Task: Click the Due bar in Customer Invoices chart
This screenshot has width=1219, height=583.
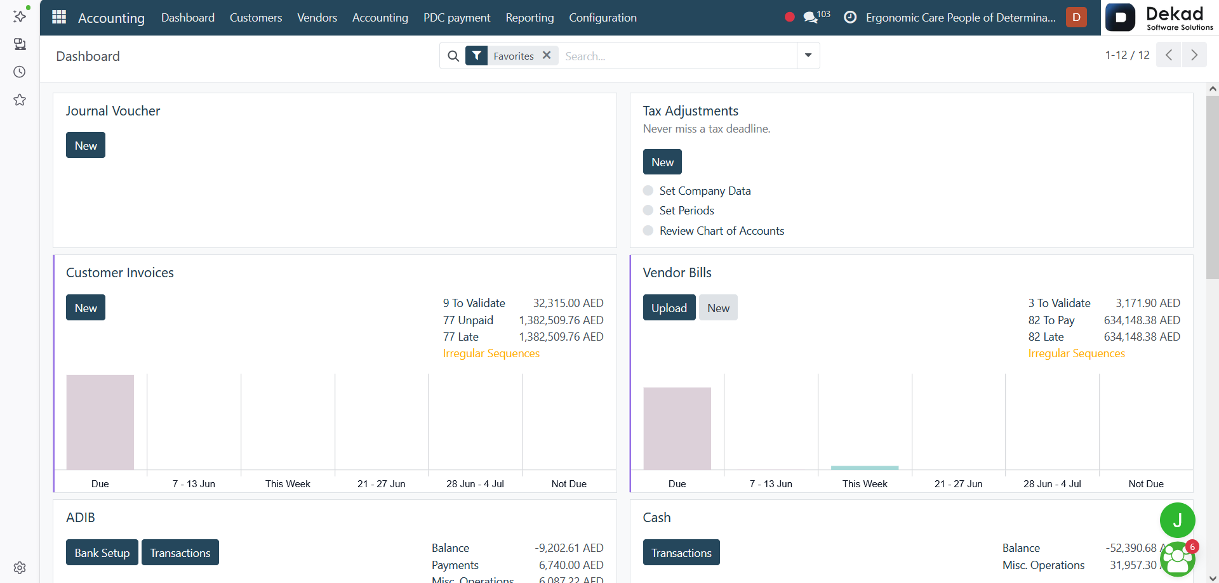Action: 100,422
